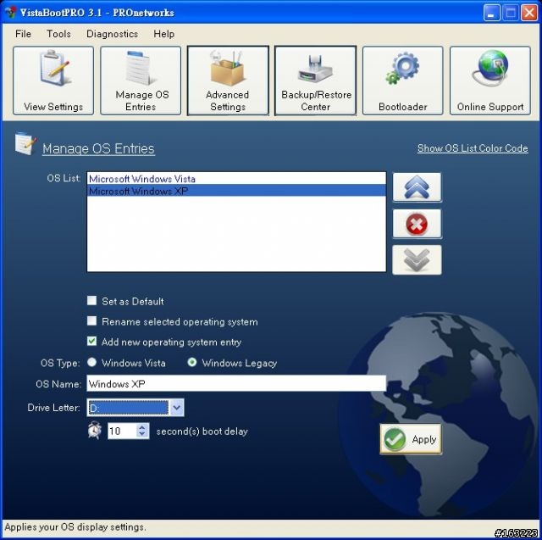Select Microsoft Windows XP in OS list

[236, 191]
